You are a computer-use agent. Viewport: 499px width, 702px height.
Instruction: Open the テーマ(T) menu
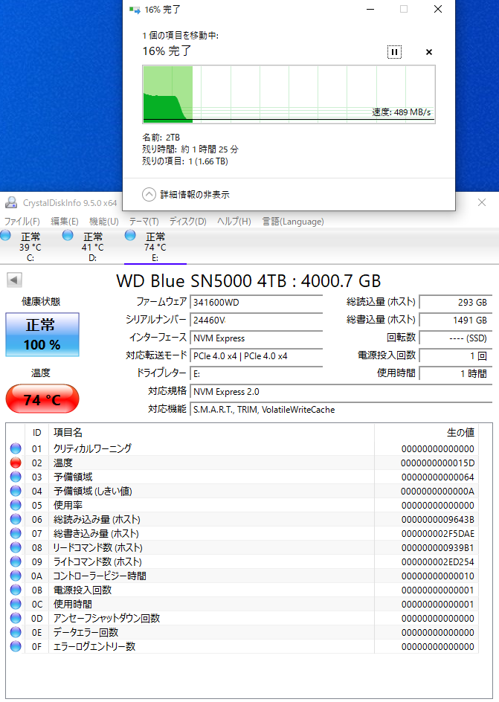coord(144,221)
